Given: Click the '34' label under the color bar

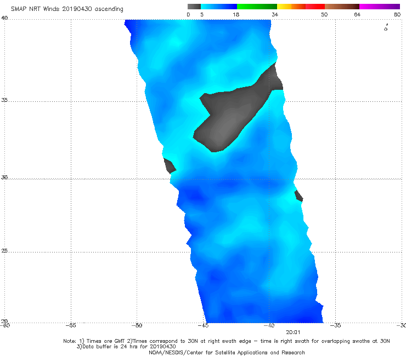Looking at the screenshot, I should coord(275,14).
